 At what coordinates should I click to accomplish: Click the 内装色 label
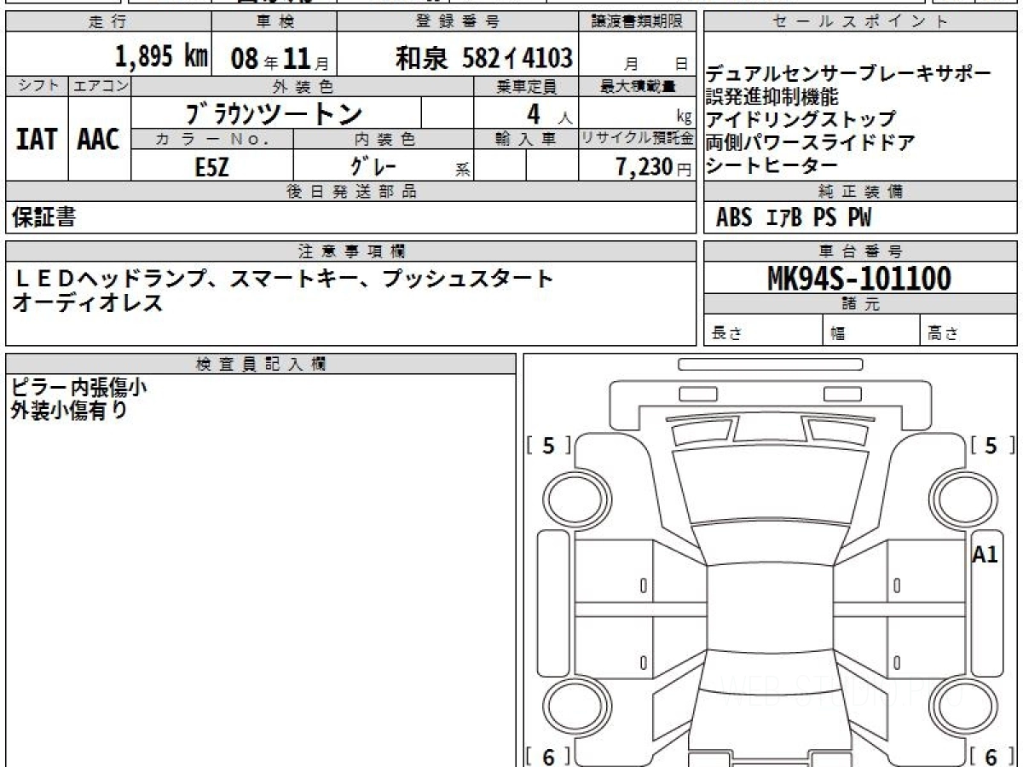pyautogui.click(x=383, y=139)
